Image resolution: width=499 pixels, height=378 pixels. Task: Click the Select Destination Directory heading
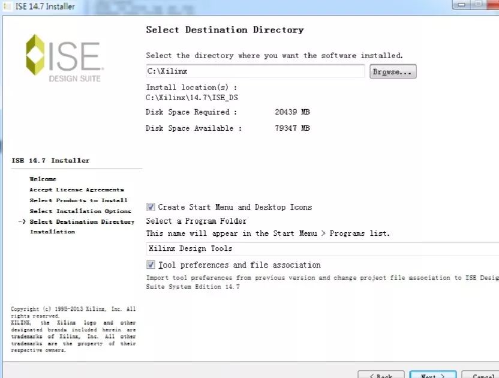tap(225, 30)
